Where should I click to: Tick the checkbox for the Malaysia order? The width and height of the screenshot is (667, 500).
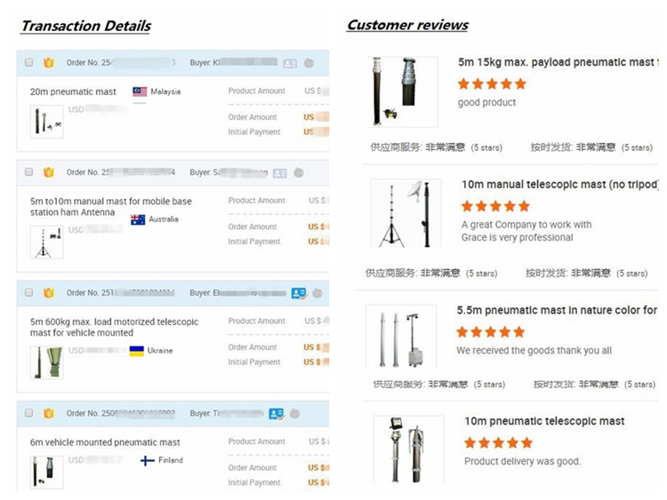(29, 63)
